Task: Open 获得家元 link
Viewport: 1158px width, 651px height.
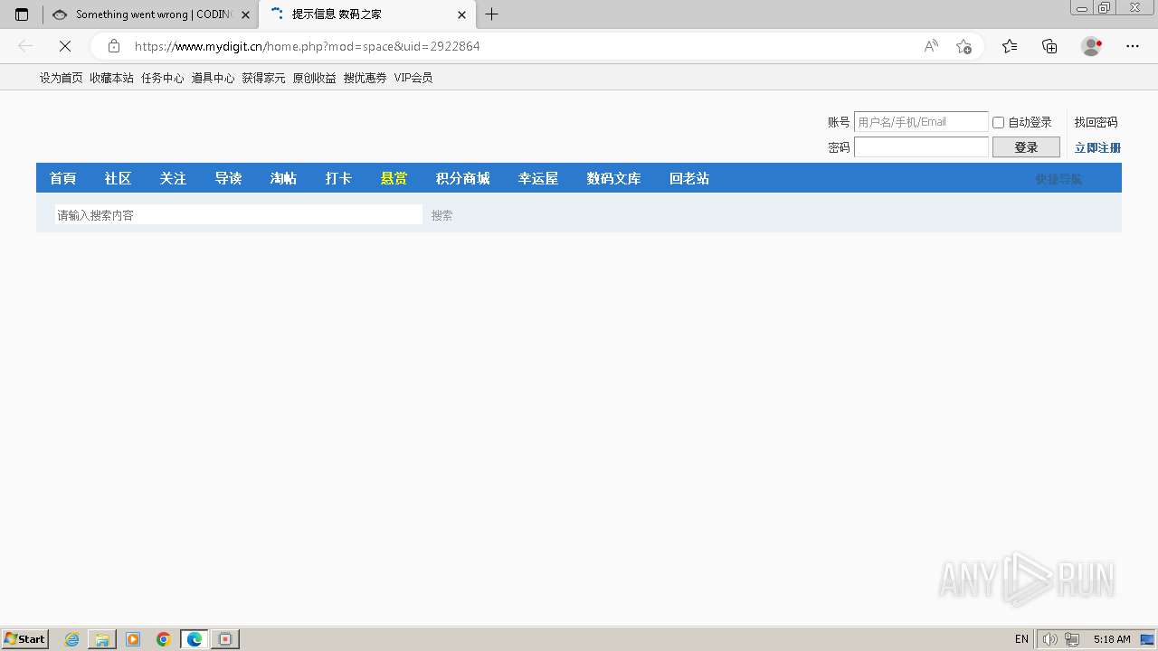Action: pos(263,79)
